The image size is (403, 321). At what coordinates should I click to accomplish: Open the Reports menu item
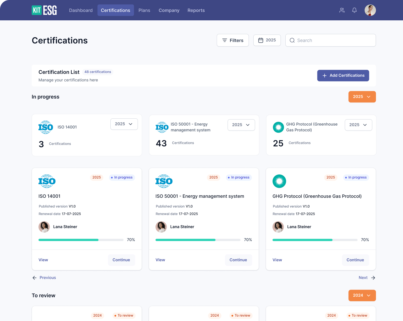pos(196,10)
